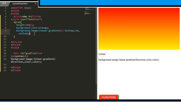Screen dimensions: 181x102
Task: Click the '</style>' closing tag line
Action: 16,42
